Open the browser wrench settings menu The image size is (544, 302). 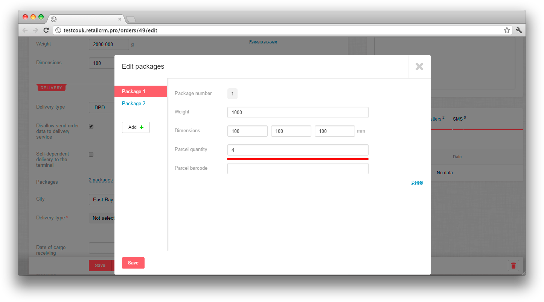519,30
